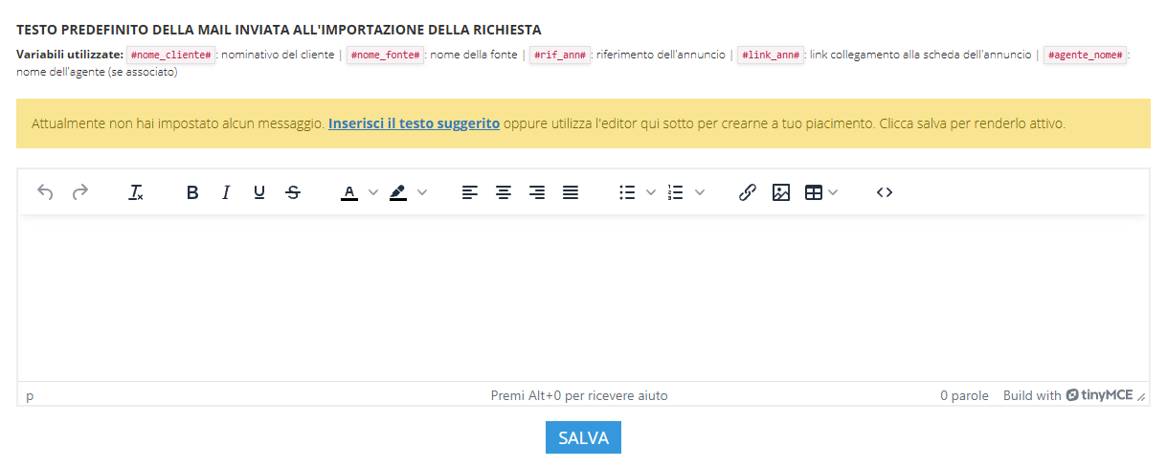Toggle bold formatting
1167x468 pixels.
192,192
